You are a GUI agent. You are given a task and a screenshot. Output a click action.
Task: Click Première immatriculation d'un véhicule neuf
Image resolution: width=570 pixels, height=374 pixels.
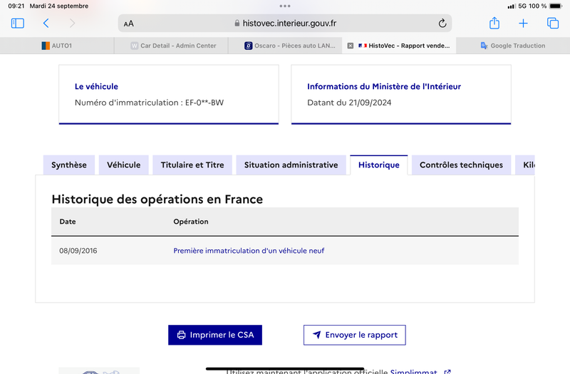[x=249, y=251]
